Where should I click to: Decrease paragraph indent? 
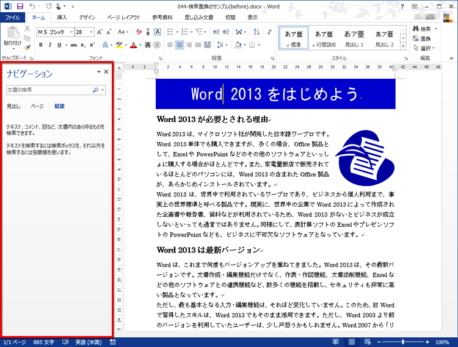(216, 32)
